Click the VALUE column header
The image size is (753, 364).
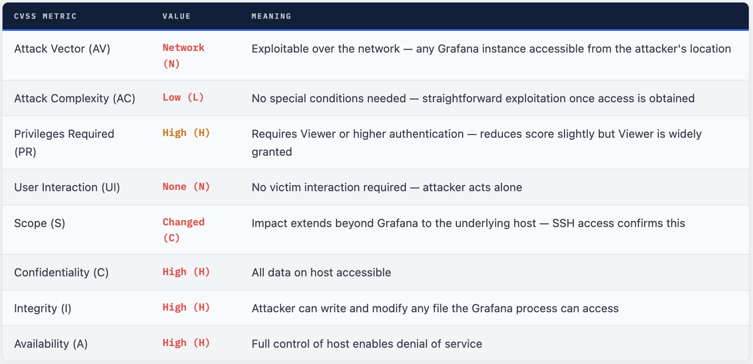[x=176, y=16]
